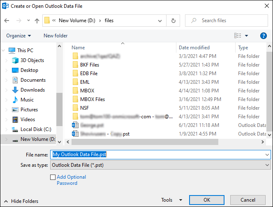Show hidden breadcrumb path chevrons
This screenshot has height=207, width=273.
[x=54, y=21]
